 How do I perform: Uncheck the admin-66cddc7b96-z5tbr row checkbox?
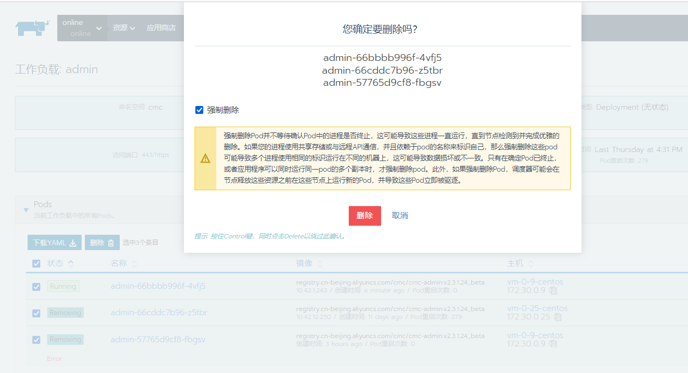tap(36, 313)
